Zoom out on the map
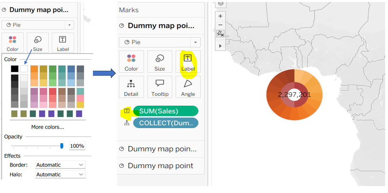Image resolution: width=388 pixels, height=193 pixels. coord(220,25)
